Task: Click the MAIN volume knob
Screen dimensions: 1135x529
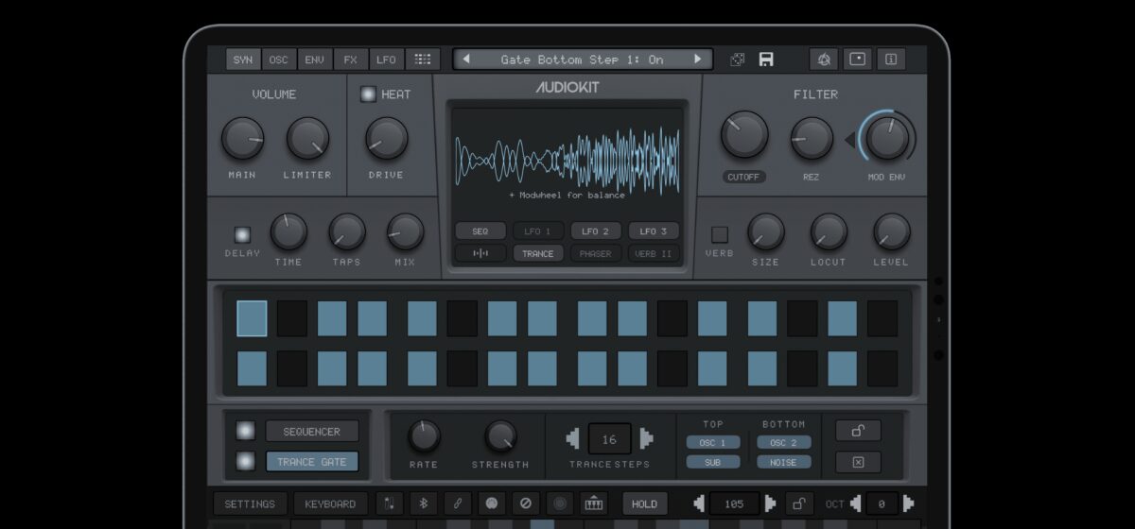Action: pos(242,139)
